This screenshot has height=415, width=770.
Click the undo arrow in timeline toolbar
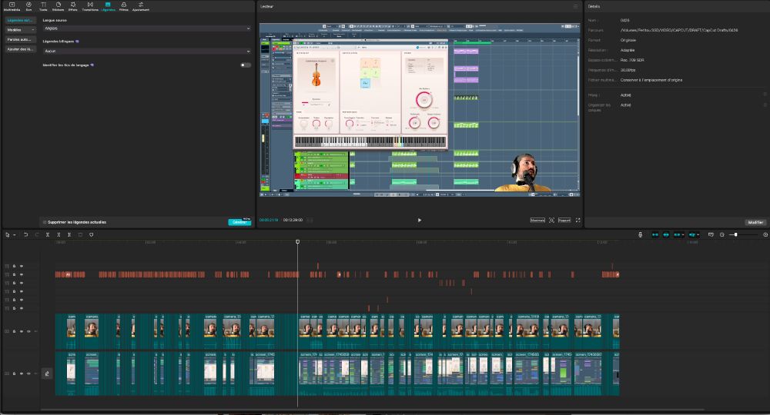[x=25, y=234]
